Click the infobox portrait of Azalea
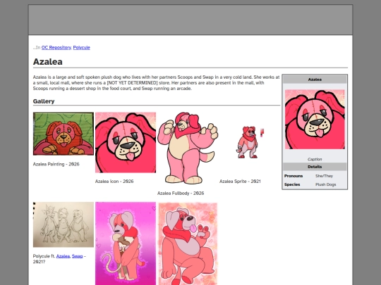Image resolution: width=381 pixels, height=285 pixels. (x=315, y=119)
